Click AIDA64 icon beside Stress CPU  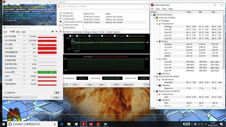tap(60, 13)
